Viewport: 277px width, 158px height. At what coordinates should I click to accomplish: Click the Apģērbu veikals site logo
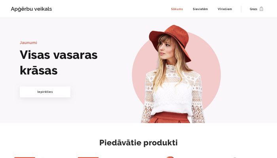(31, 9)
